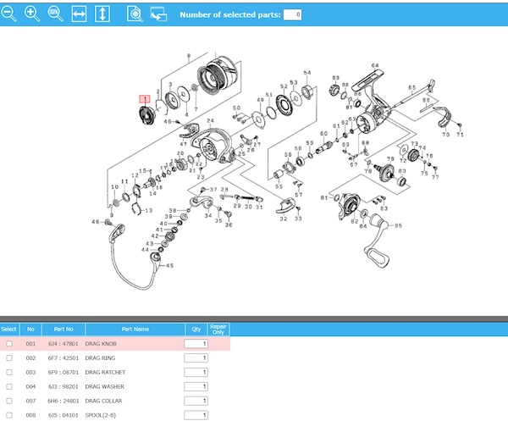Image resolution: width=508 pixels, height=421 pixels.
Task: Check the box beside DRAG WASHER
Action: [9, 387]
